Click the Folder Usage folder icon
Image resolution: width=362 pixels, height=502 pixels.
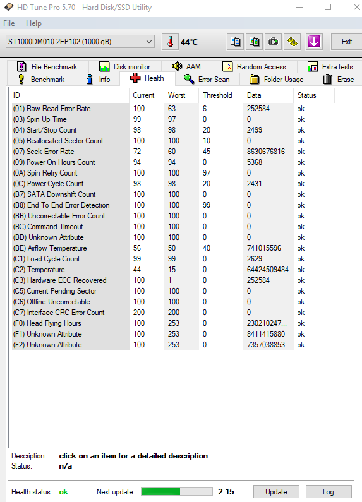point(255,79)
